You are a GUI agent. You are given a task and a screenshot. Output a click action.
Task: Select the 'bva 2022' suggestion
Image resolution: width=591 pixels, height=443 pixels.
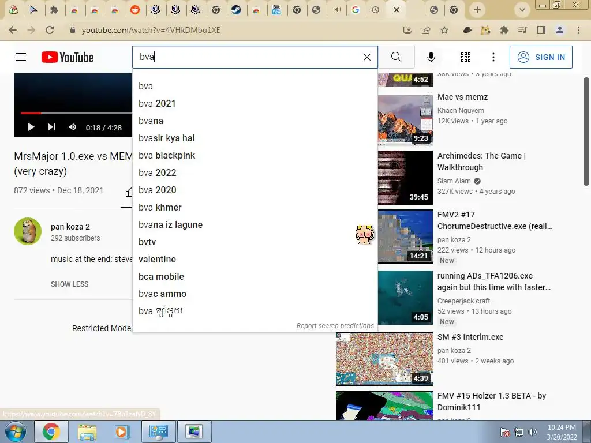[255, 172]
